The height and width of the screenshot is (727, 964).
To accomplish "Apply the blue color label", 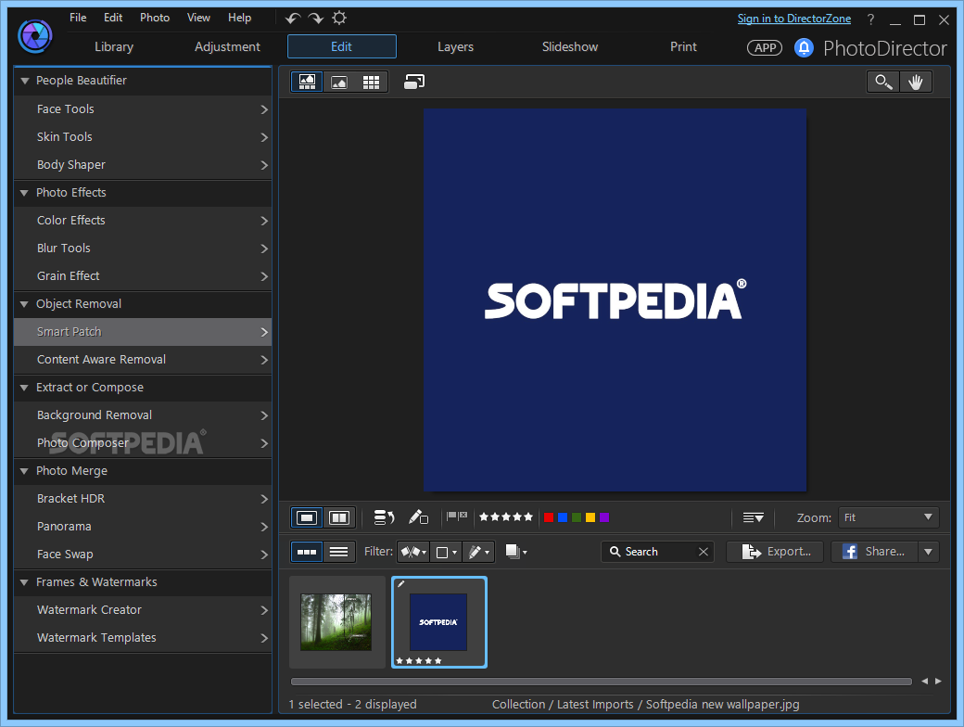I will coord(563,517).
